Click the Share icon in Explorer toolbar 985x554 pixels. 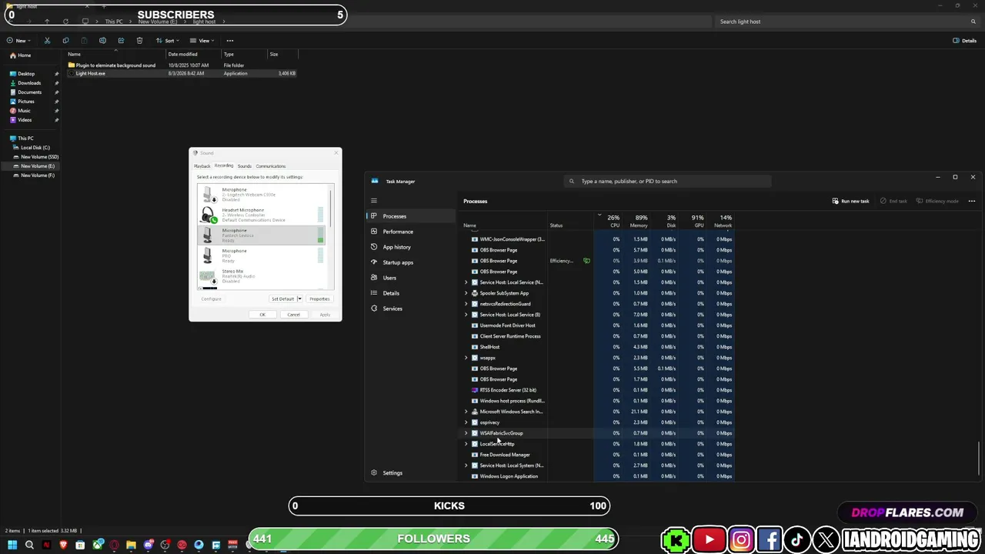click(121, 41)
